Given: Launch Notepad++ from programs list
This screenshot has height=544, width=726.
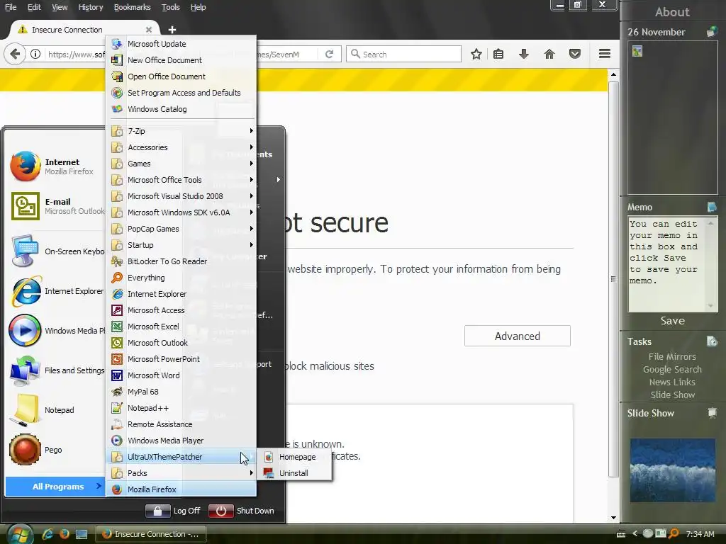Looking at the screenshot, I should [x=181, y=408].
